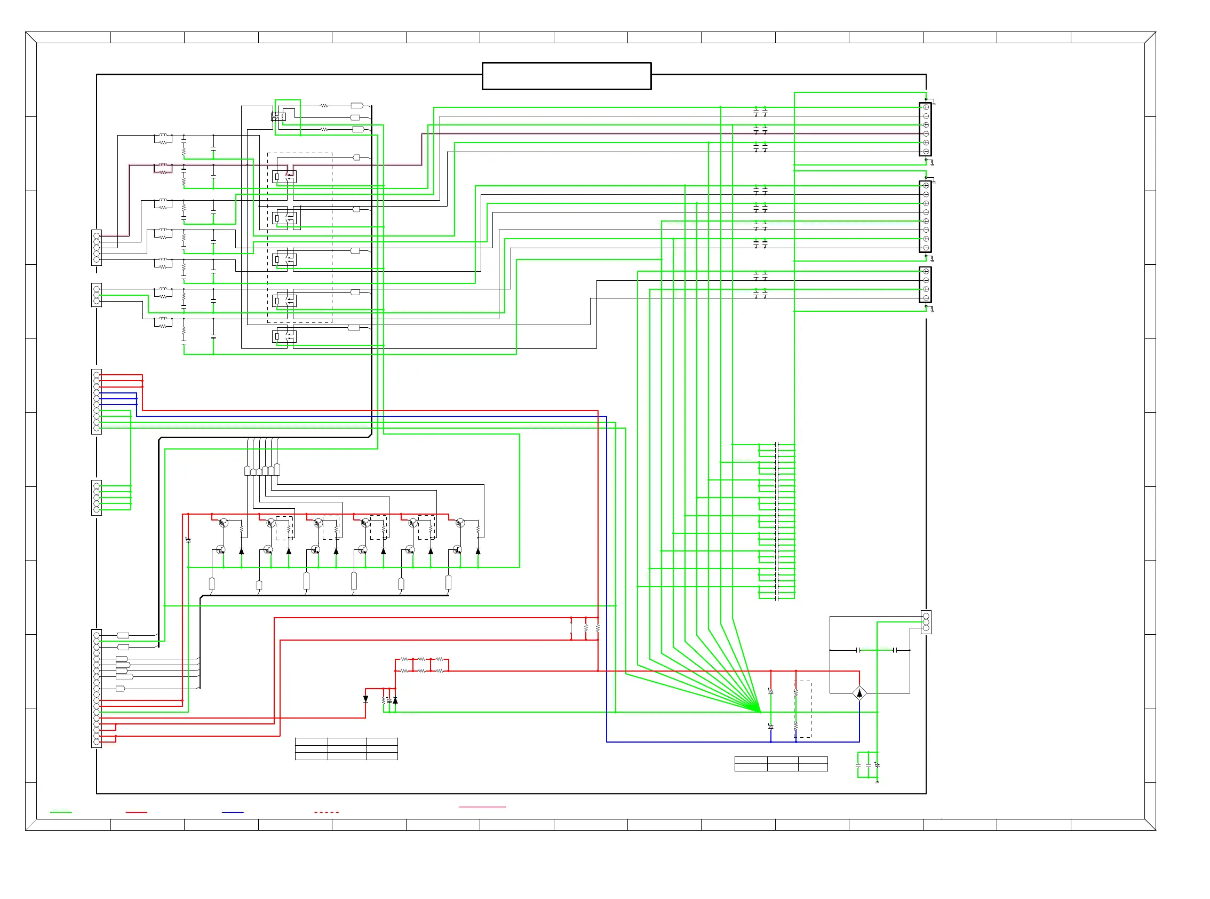
Task: Click the empty three-row table at bottom center
Action: 346,749
